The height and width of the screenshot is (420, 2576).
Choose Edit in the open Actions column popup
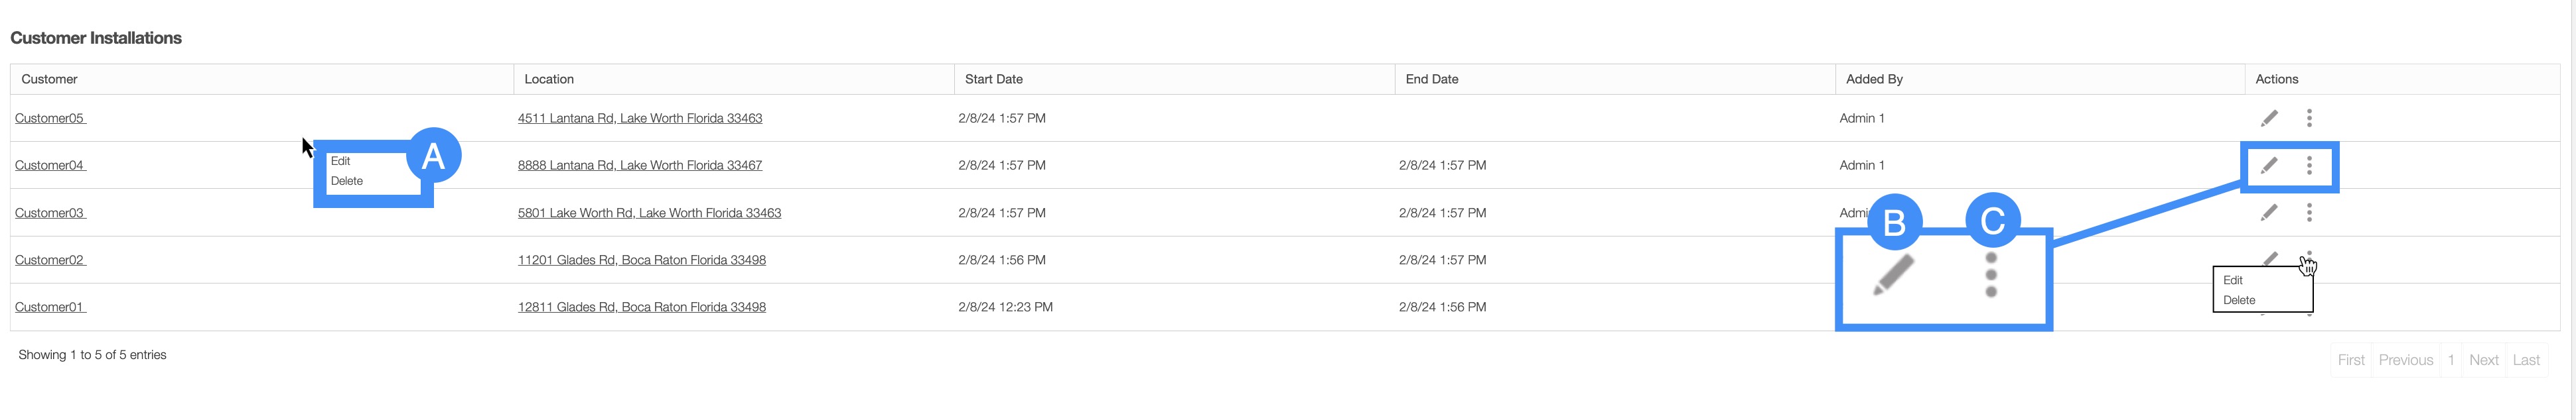click(2233, 280)
